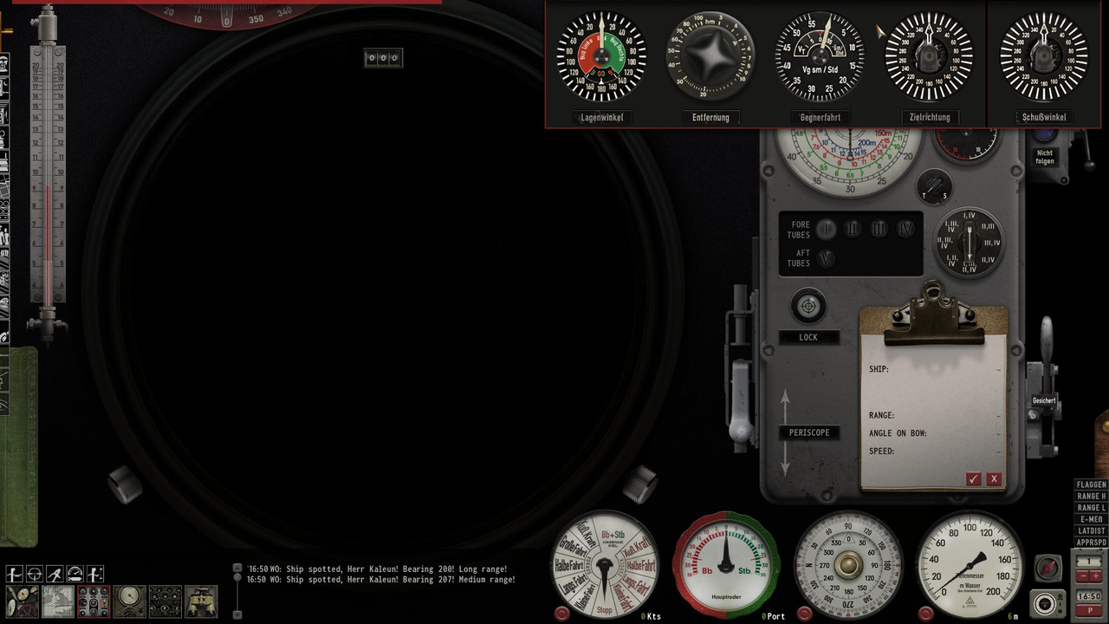Click the SHIP field on the notepad

pyautogui.click(x=935, y=369)
